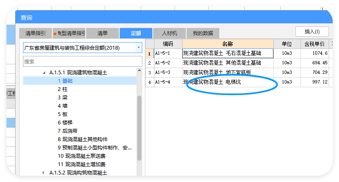
Task: Select the 清单 tab
Action: 102,33
